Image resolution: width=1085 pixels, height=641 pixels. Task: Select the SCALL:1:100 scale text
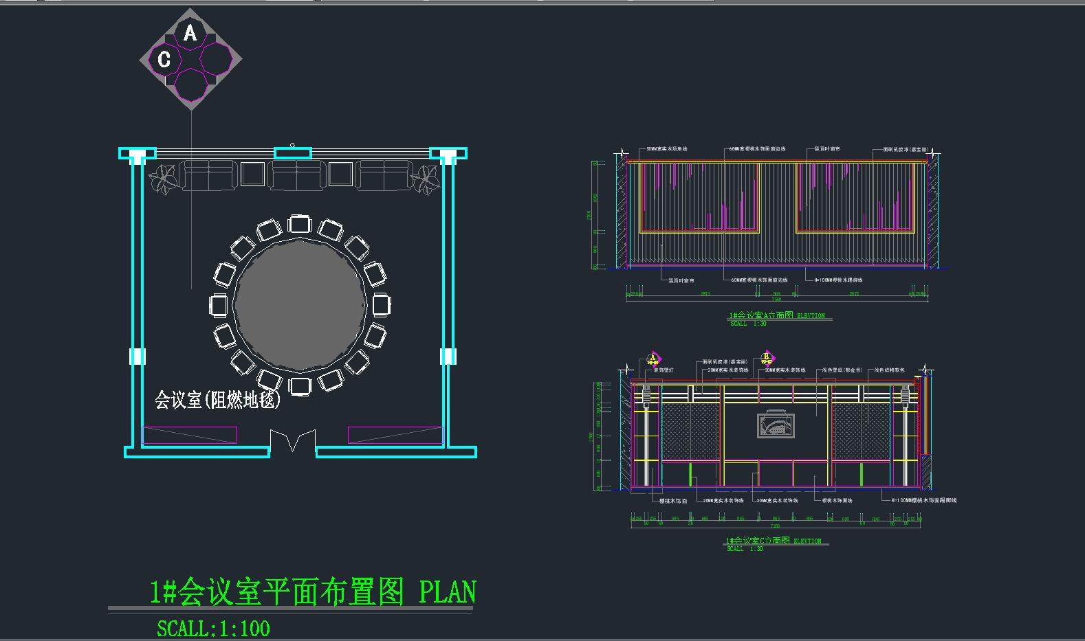[213, 629]
